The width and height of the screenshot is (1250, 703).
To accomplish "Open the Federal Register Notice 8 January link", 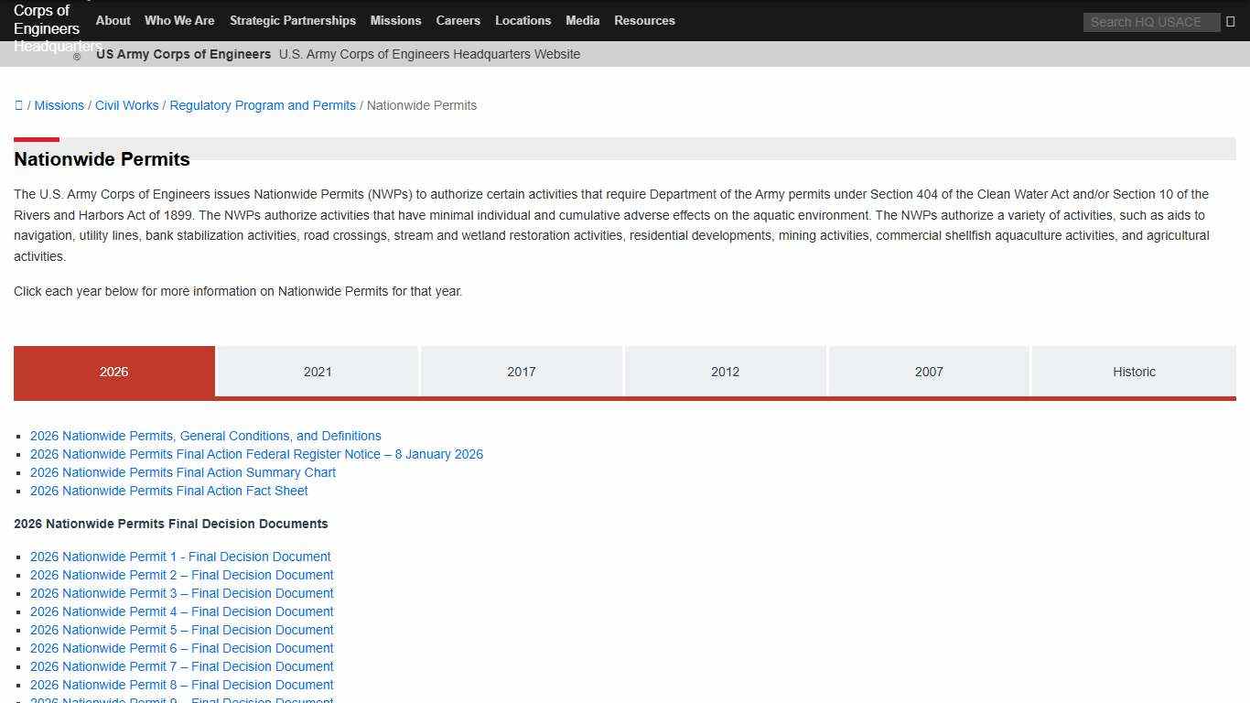I will (x=256, y=454).
